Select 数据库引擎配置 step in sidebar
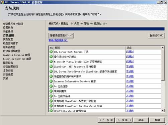Image resolution: width=168 pixels, height=125 pixels. click(12, 51)
